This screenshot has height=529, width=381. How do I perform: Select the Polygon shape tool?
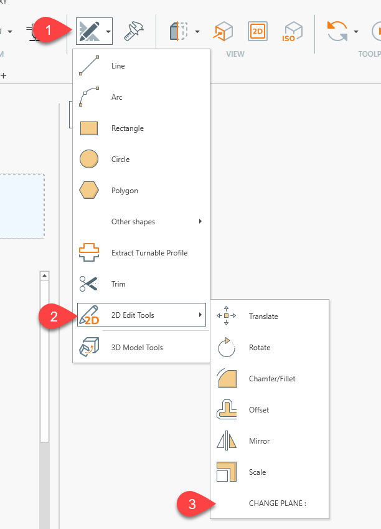tap(124, 191)
